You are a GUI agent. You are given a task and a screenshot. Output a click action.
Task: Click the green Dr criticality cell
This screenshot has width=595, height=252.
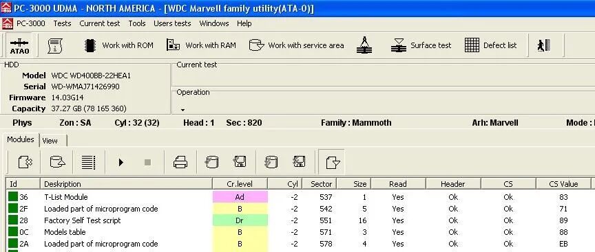point(240,220)
